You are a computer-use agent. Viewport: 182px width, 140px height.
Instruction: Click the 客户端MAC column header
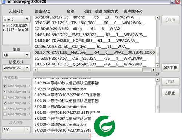click(x=133, y=11)
